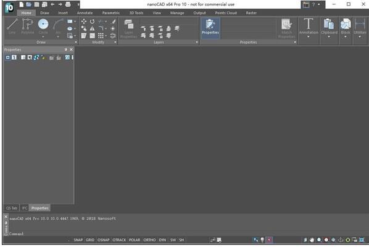Toggle GRID display in status bar

click(x=90, y=240)
